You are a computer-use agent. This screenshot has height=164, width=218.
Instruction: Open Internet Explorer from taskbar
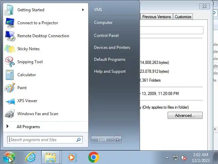[30, 157]
